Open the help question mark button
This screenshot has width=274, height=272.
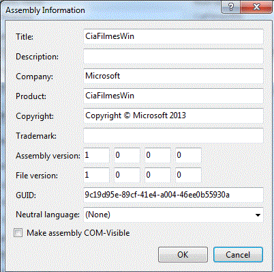(x=231, y=7)
